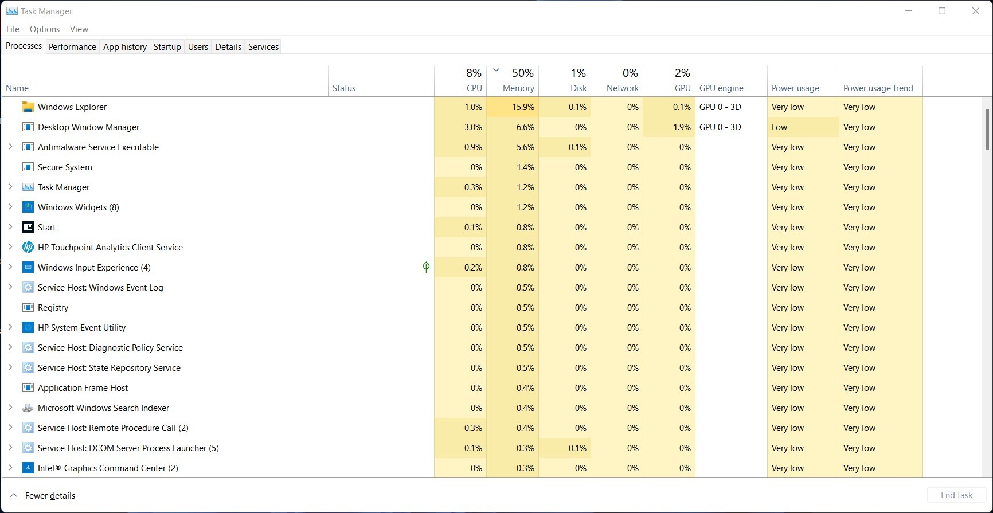The image size is (993, 513).
Task: Sort processes by the Memory column
Action: click(x=518, y=88)
